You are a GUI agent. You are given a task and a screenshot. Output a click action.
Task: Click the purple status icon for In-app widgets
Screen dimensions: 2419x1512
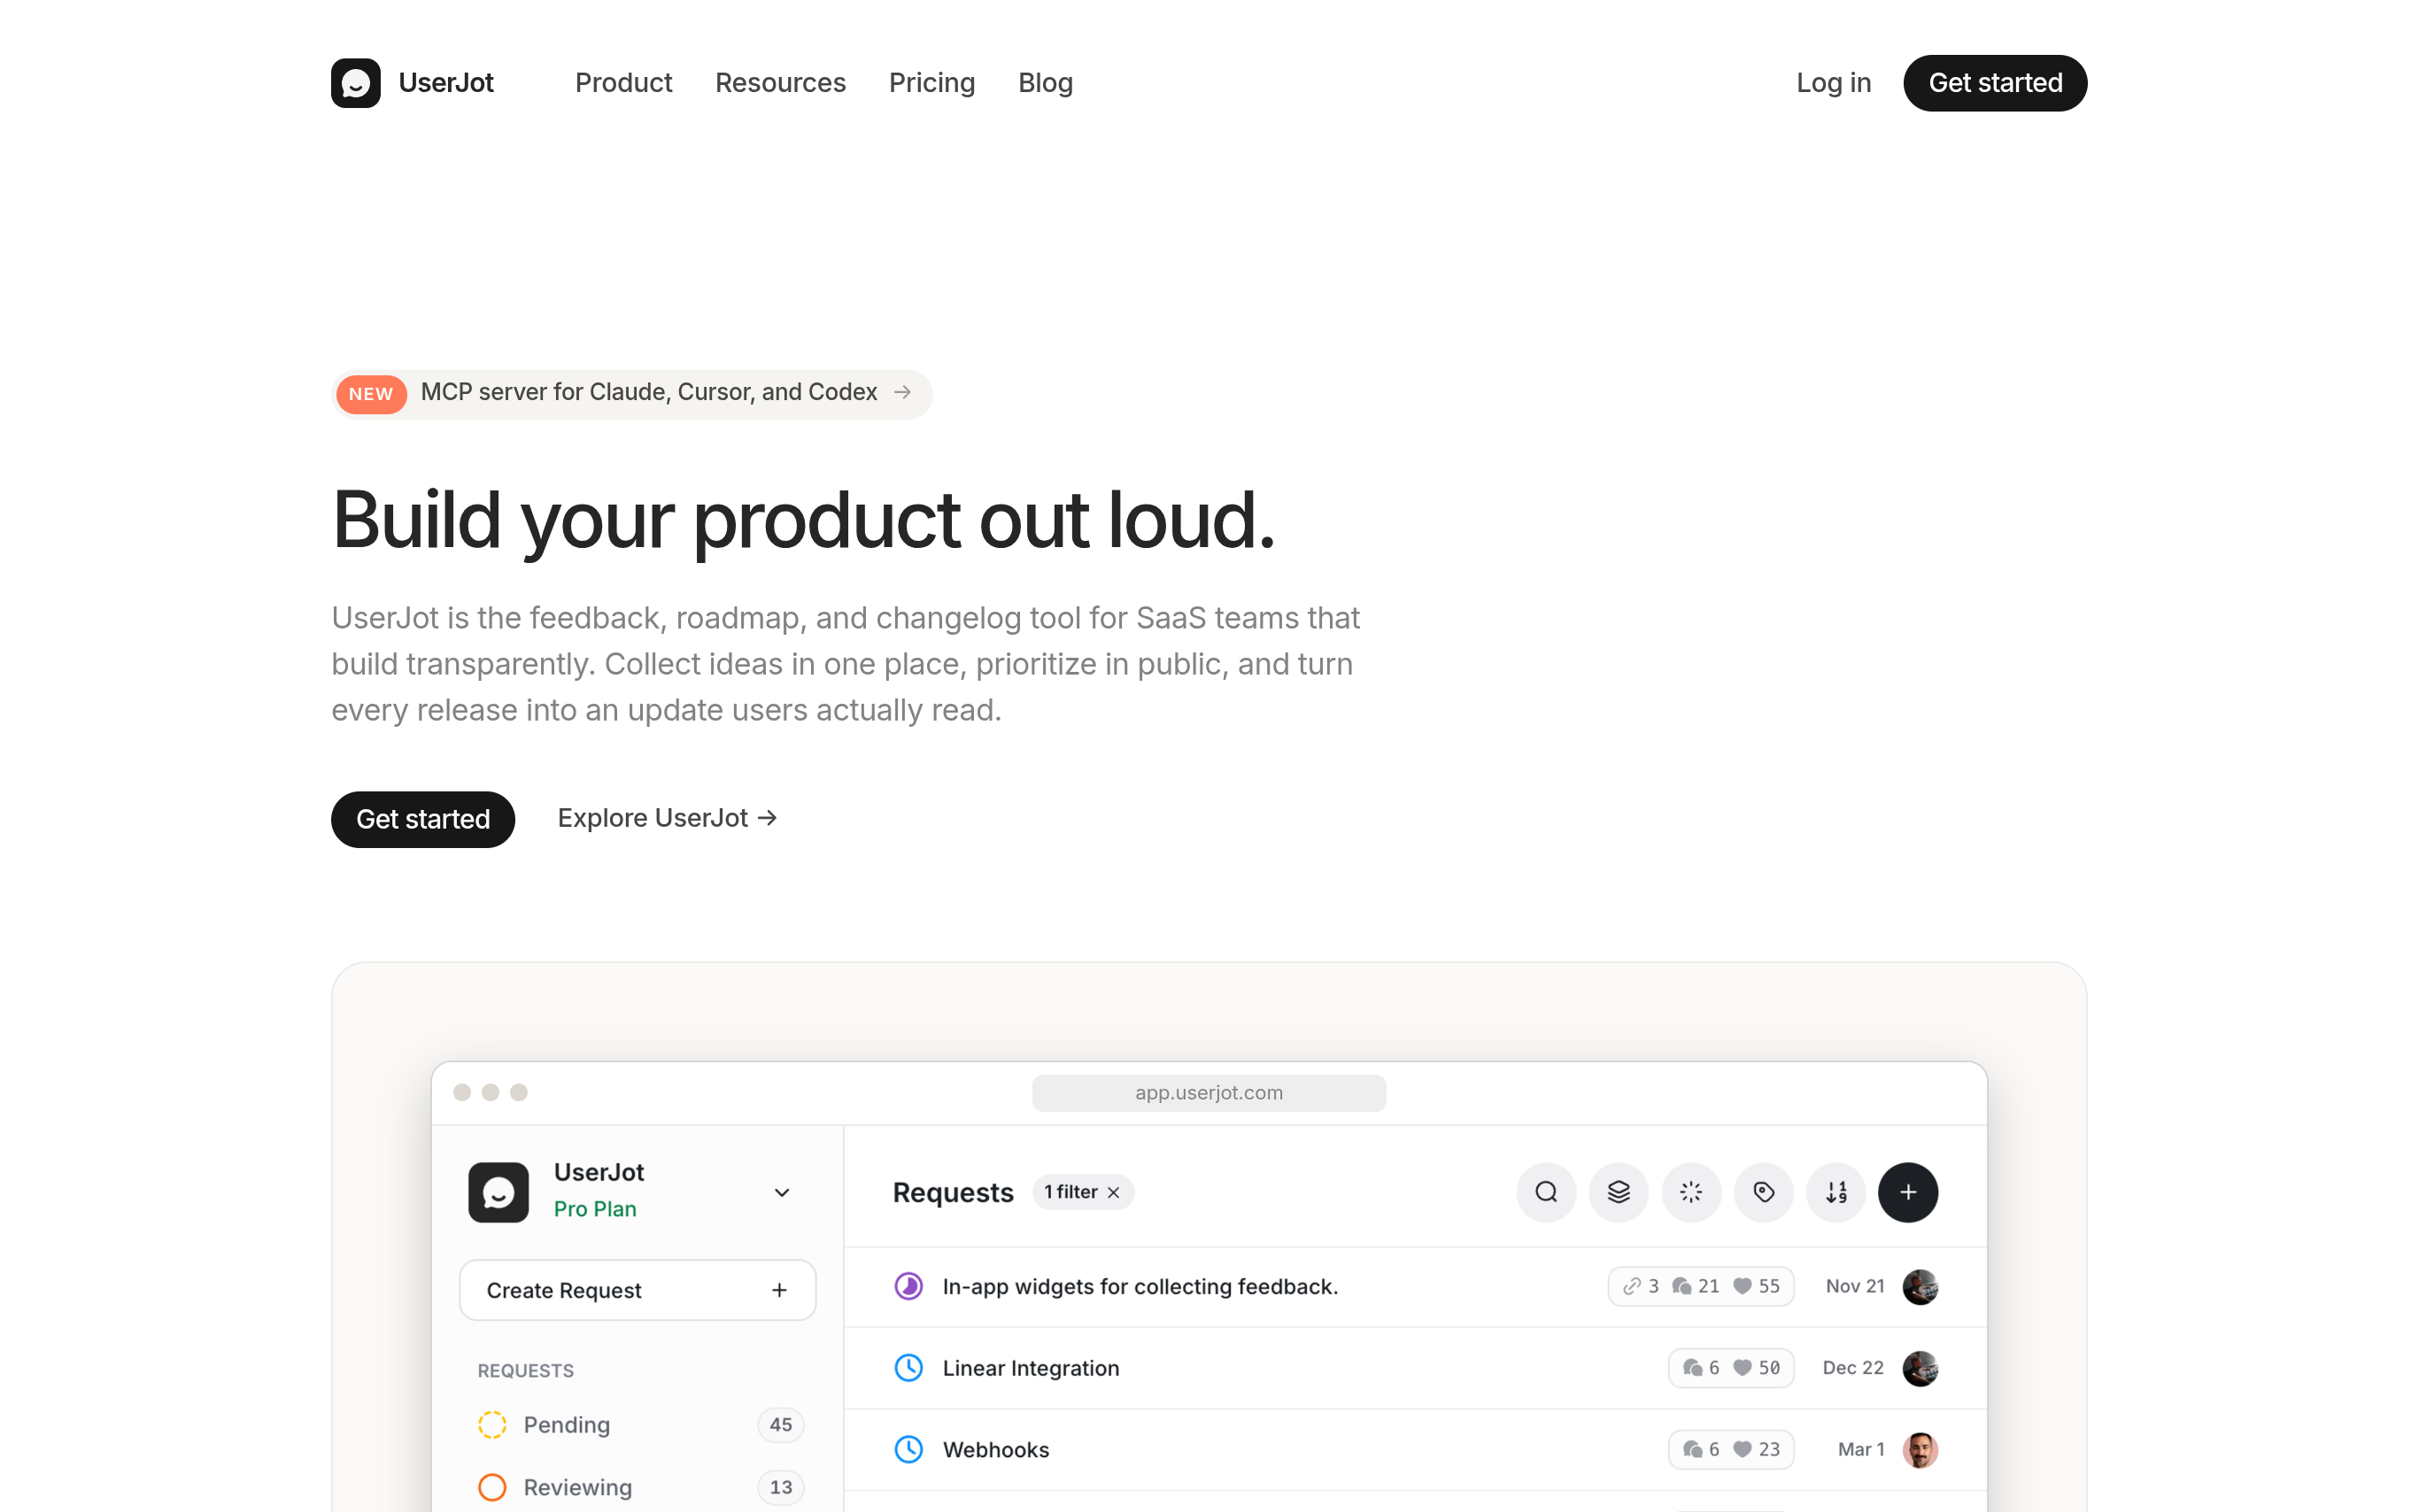(x=908, y=1286)
